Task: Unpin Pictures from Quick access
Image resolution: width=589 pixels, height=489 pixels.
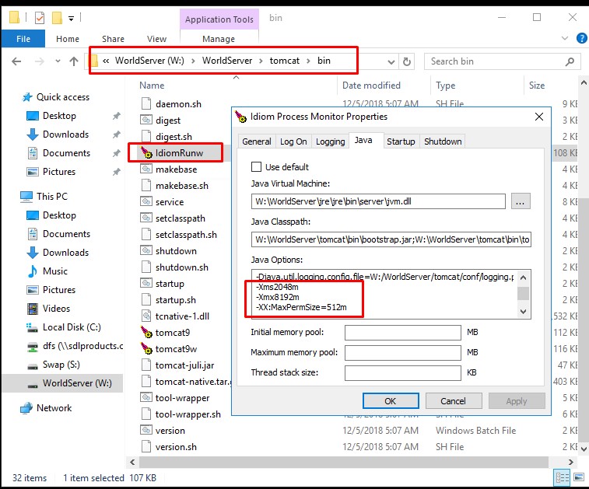Action: [117, 172]
